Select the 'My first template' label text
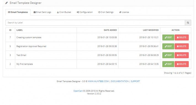Image resolution: width=196 pixels, height=105 pixels. (x=25, y=64)
